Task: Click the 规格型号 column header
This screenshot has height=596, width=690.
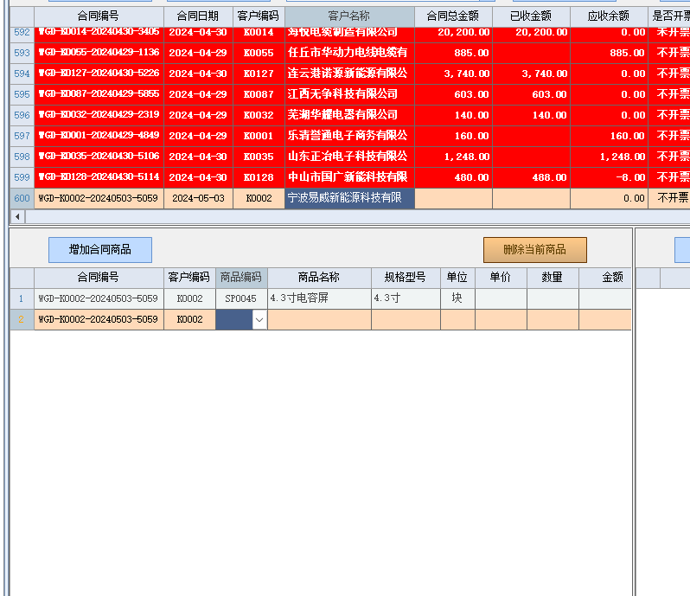Action: (406, 278)
